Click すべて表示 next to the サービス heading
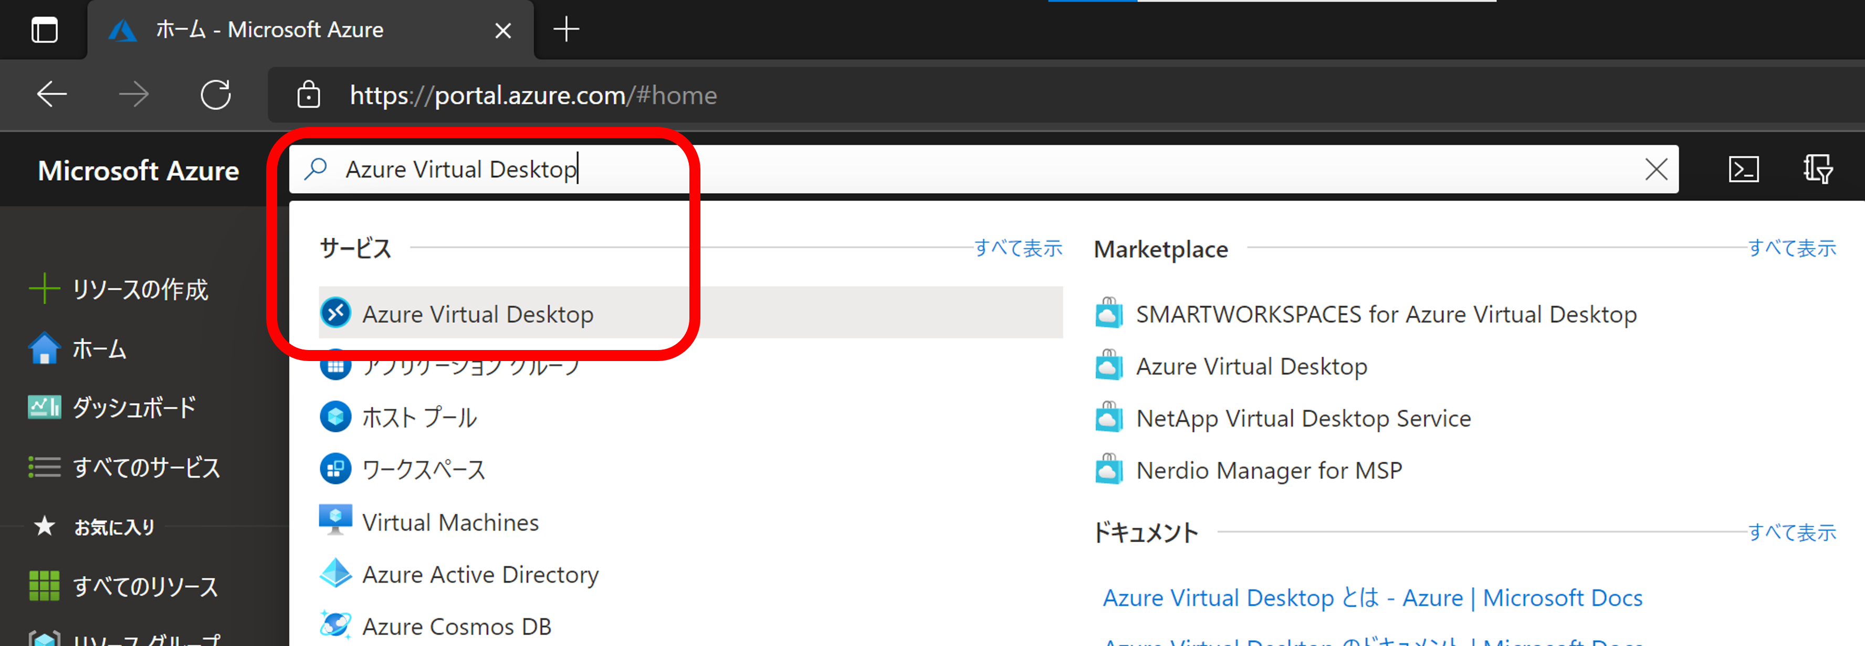The height and width of the screenshot is (646, 1865). [x=1018, y=248]
